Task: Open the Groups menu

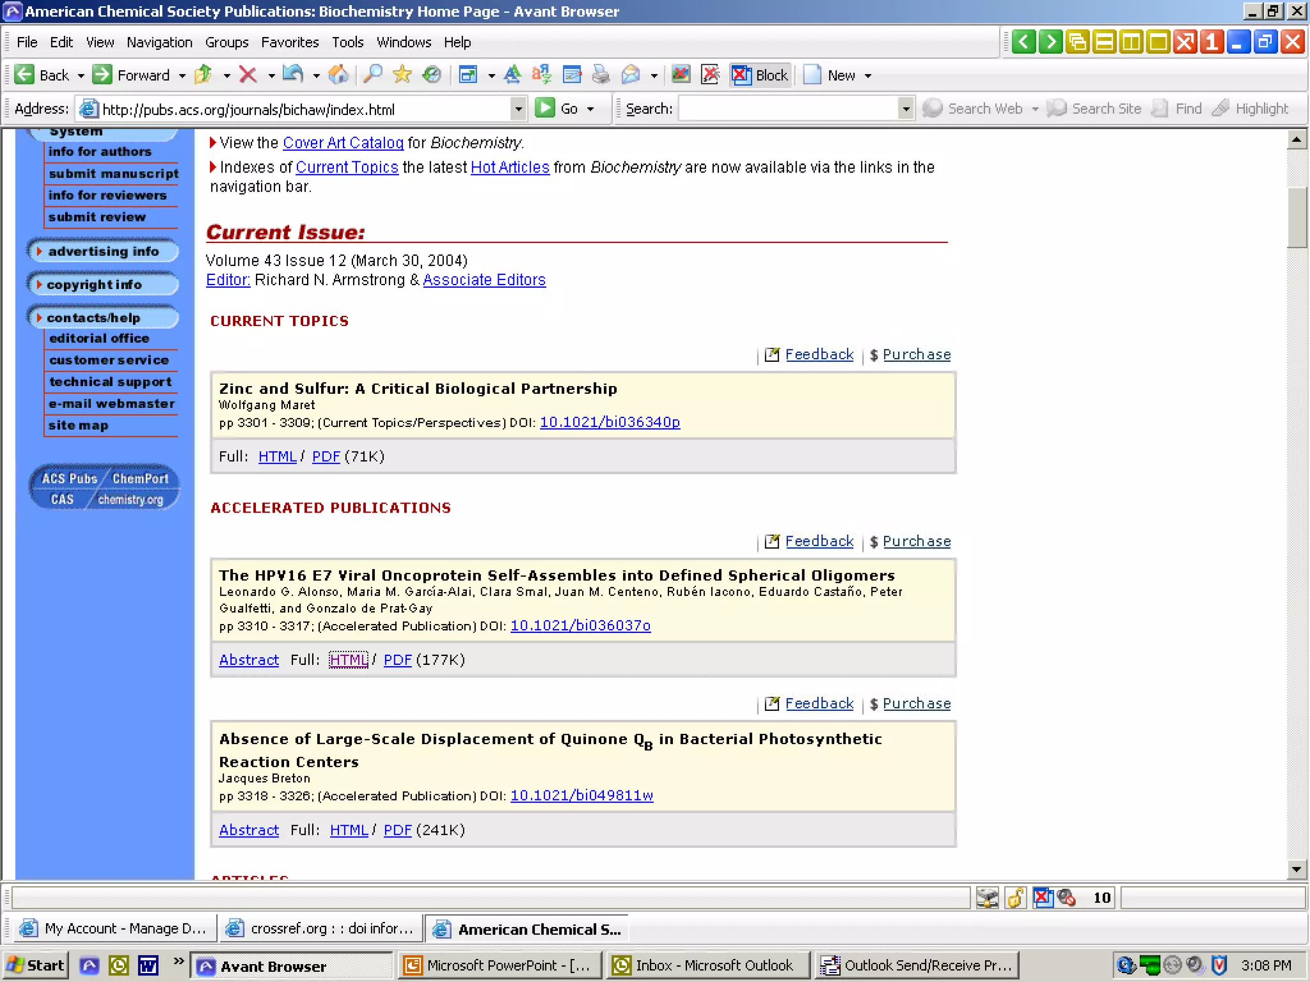Action: tap(226, 42)
